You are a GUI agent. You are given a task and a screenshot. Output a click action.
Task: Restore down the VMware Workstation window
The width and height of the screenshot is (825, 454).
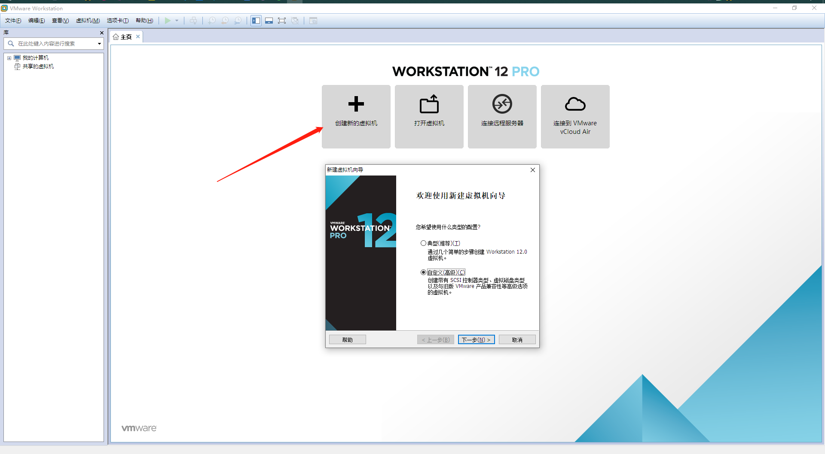(x=794, y=8)
